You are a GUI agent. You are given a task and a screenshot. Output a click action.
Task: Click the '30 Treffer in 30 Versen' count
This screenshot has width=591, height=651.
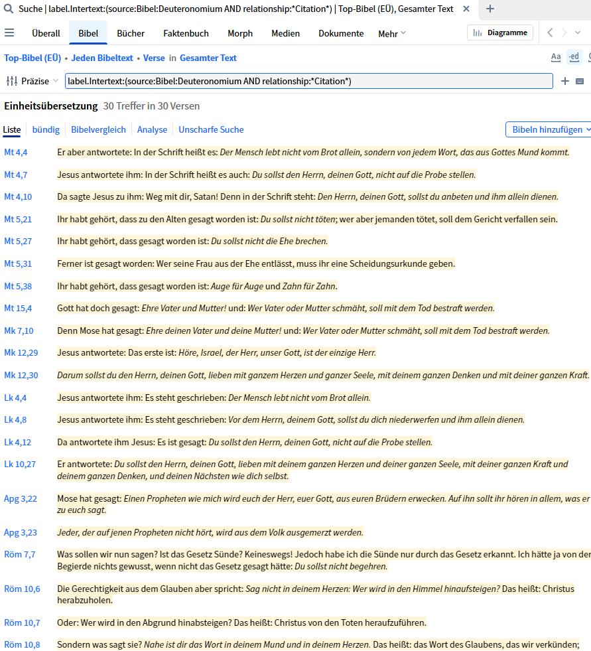click(x=151, y=106)
